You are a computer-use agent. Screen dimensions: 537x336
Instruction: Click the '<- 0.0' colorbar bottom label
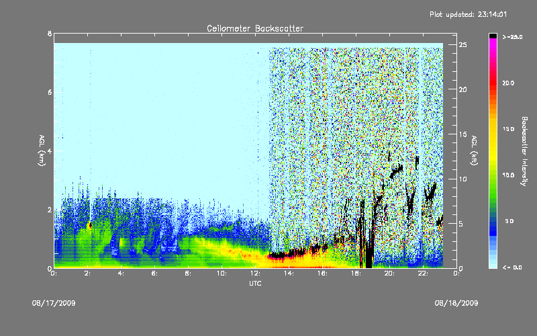(512, 267)
